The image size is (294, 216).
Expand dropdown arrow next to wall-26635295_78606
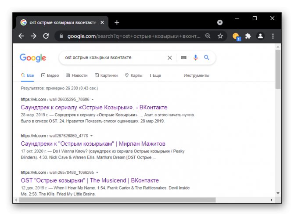(x=93, y=100)
